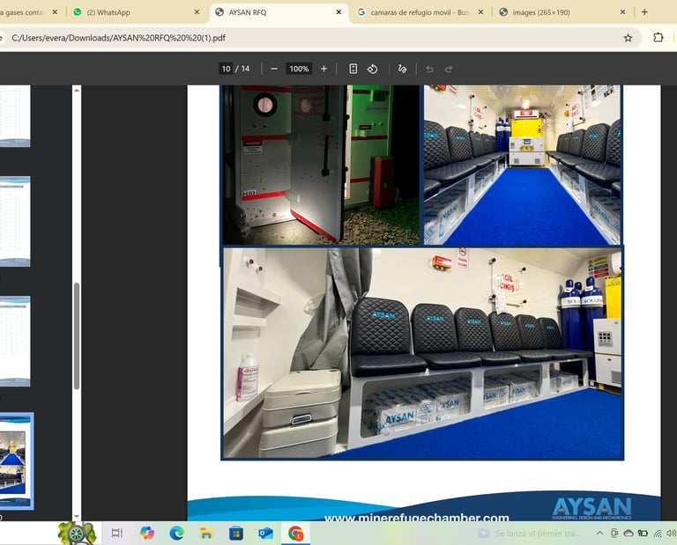Zoom in the PDF with plus button
677x545 pixels.
click(324, 69)
